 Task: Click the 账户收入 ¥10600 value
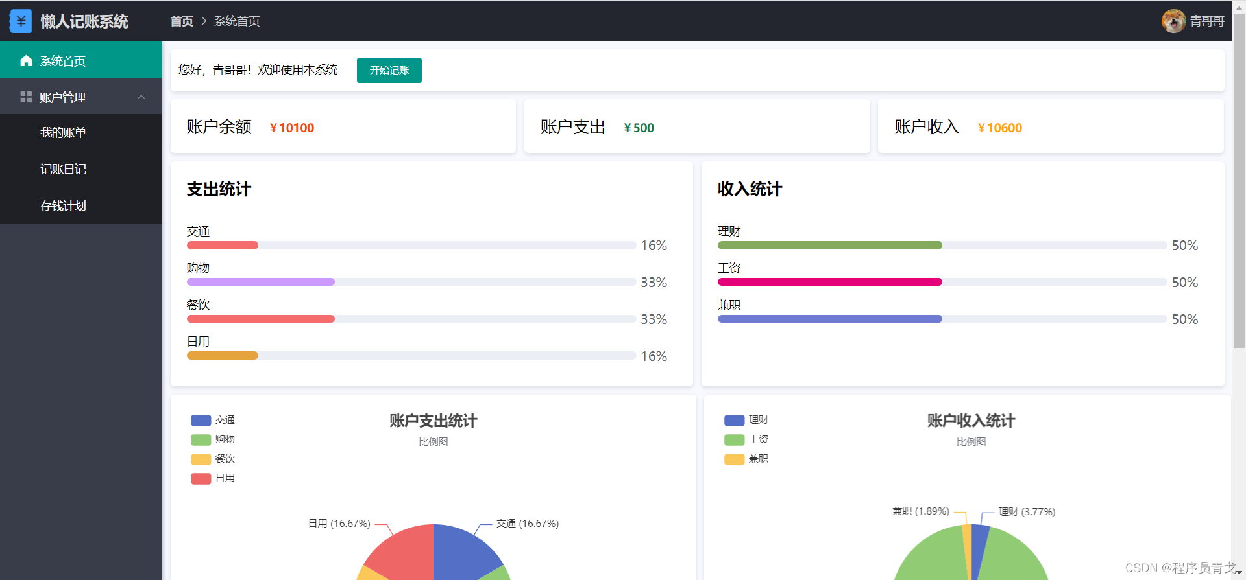tap(1000, 128)
